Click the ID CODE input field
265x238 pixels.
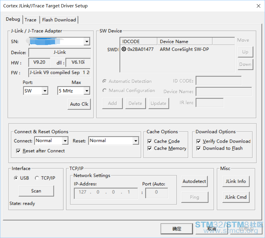(x=219, y=81)
